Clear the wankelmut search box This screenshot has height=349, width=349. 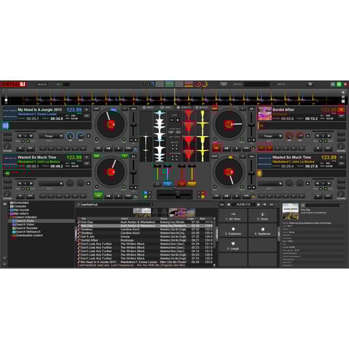coord(151,204)
